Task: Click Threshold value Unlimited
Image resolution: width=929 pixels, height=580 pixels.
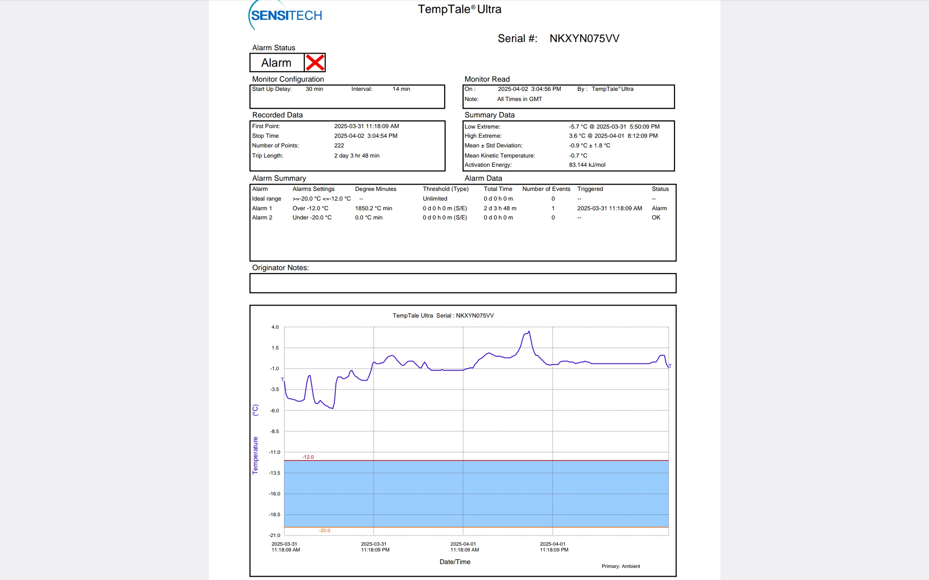Action: pyautogui.click(x=435, y=199)
